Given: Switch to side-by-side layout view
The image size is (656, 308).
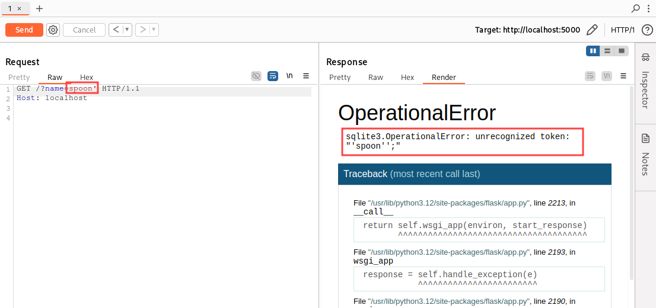Looking at the screenshot, I should [593, 51].
